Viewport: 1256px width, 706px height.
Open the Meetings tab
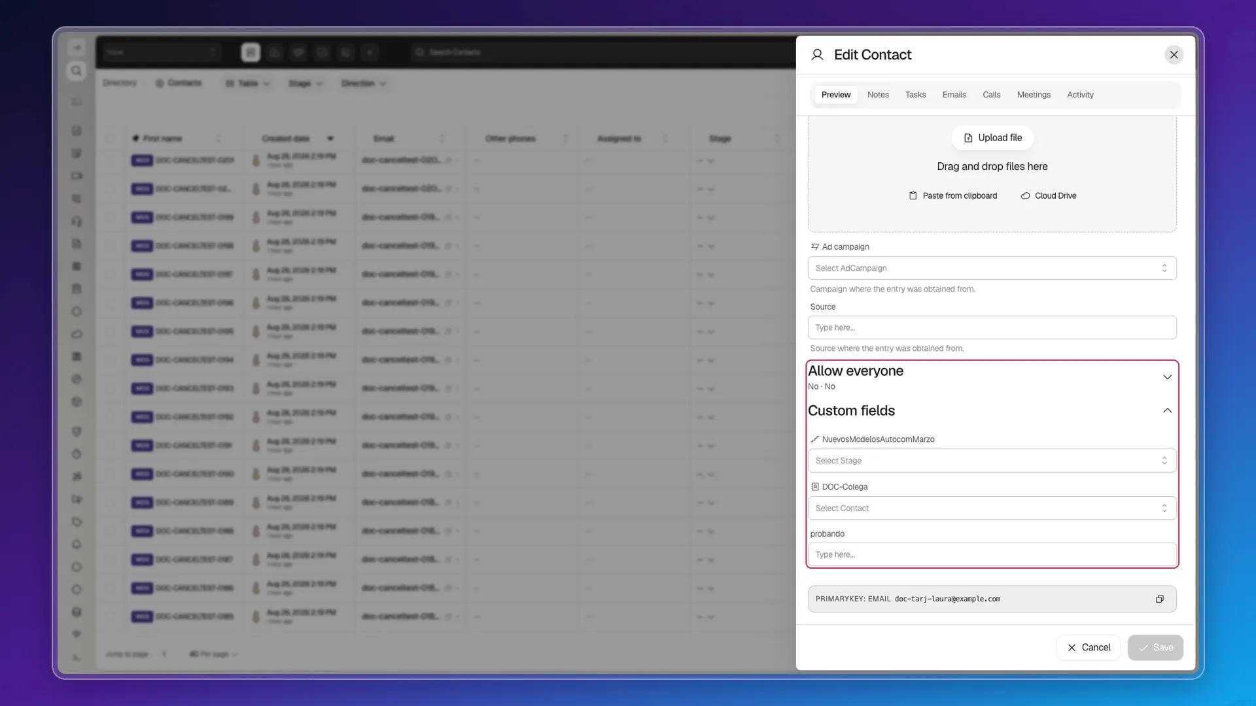pos(1034,95)
